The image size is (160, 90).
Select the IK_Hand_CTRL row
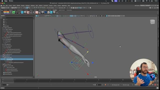[17, 59]
